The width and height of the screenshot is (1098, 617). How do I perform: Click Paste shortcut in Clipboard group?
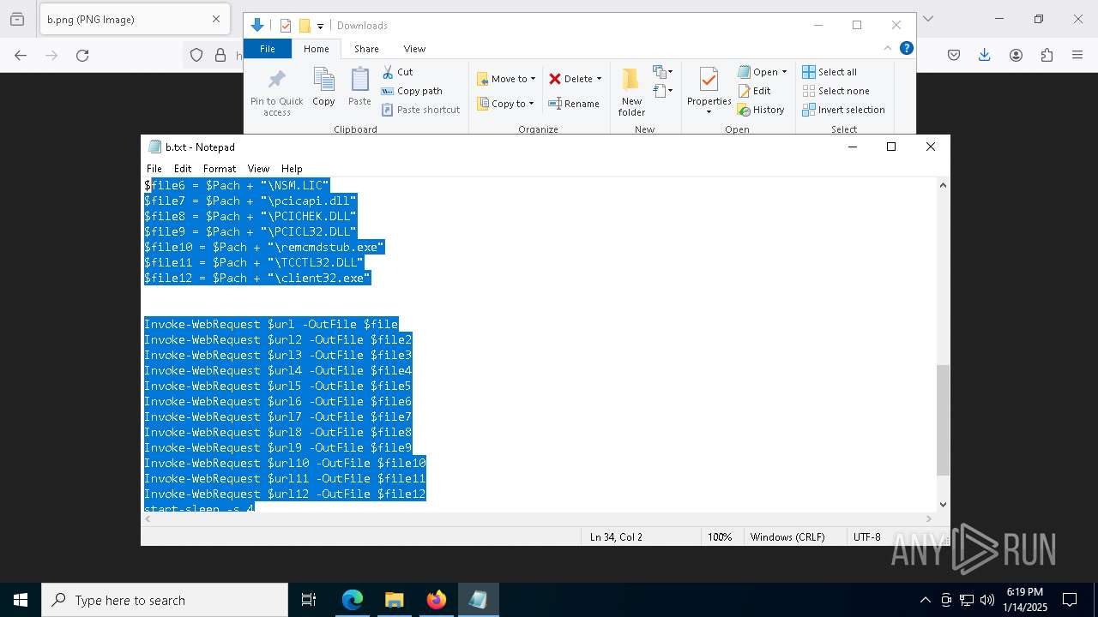coord(420,110)
